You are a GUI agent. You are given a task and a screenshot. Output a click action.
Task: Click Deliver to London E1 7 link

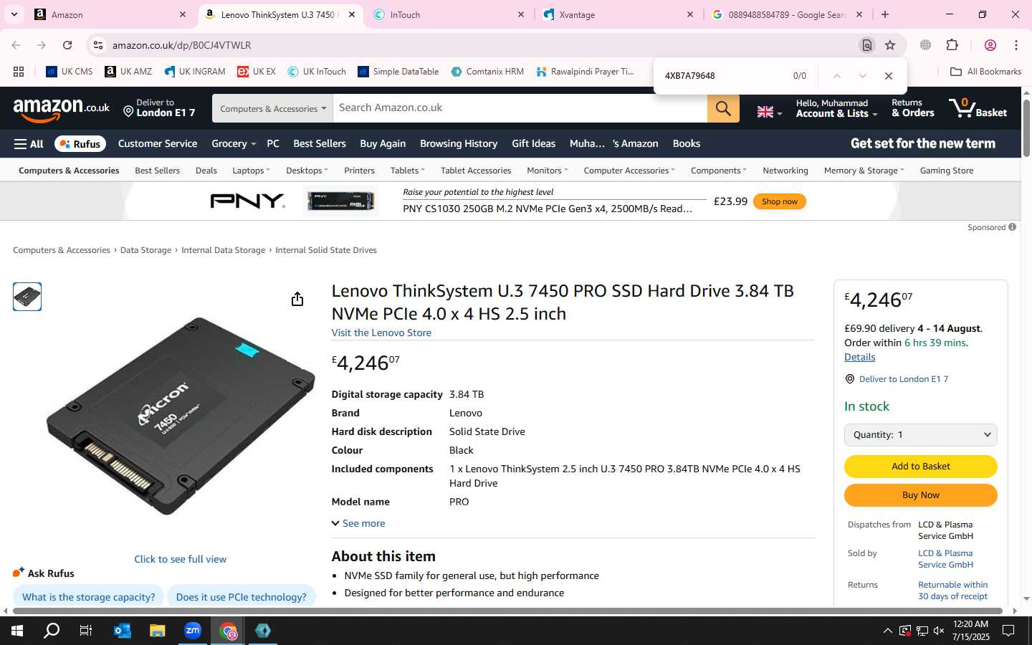903,379
